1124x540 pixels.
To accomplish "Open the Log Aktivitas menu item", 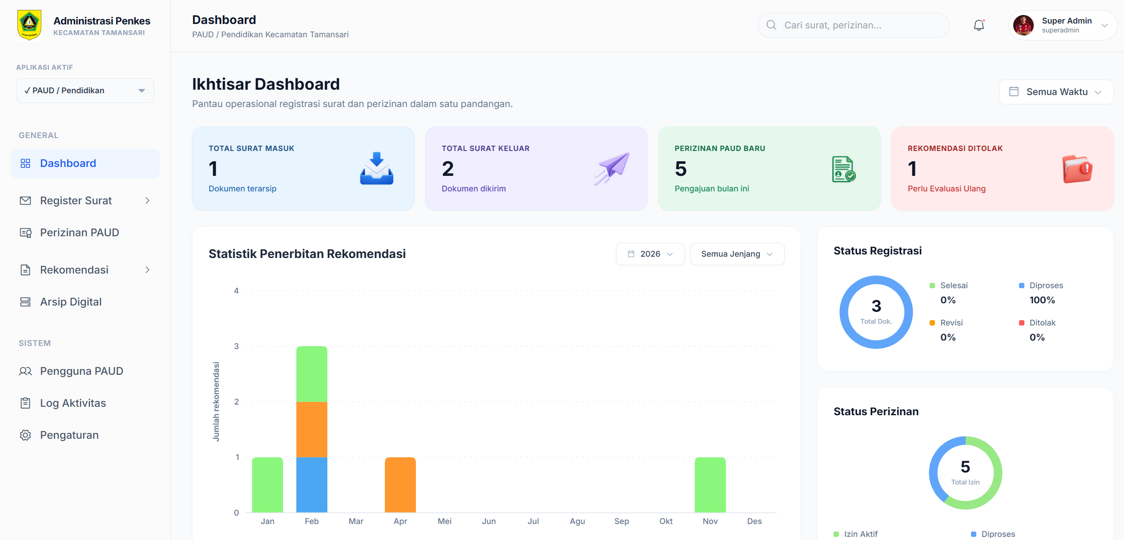I will pos(85,403).
